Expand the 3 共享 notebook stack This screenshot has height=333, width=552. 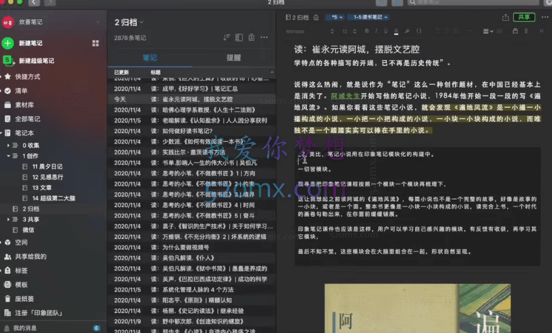pos(8,219)
